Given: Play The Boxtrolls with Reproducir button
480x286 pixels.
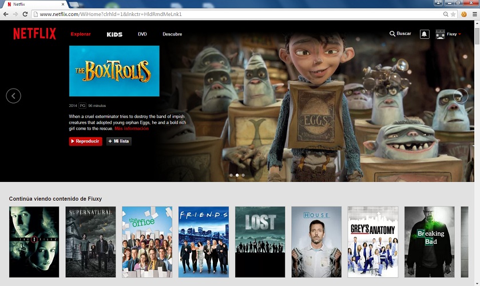Looking at the screenshot, I should [85, 141].
